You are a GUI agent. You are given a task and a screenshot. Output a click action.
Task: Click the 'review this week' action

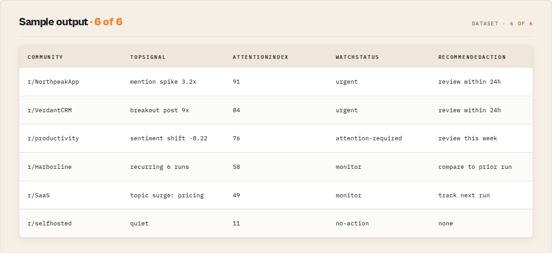point(468,138)
